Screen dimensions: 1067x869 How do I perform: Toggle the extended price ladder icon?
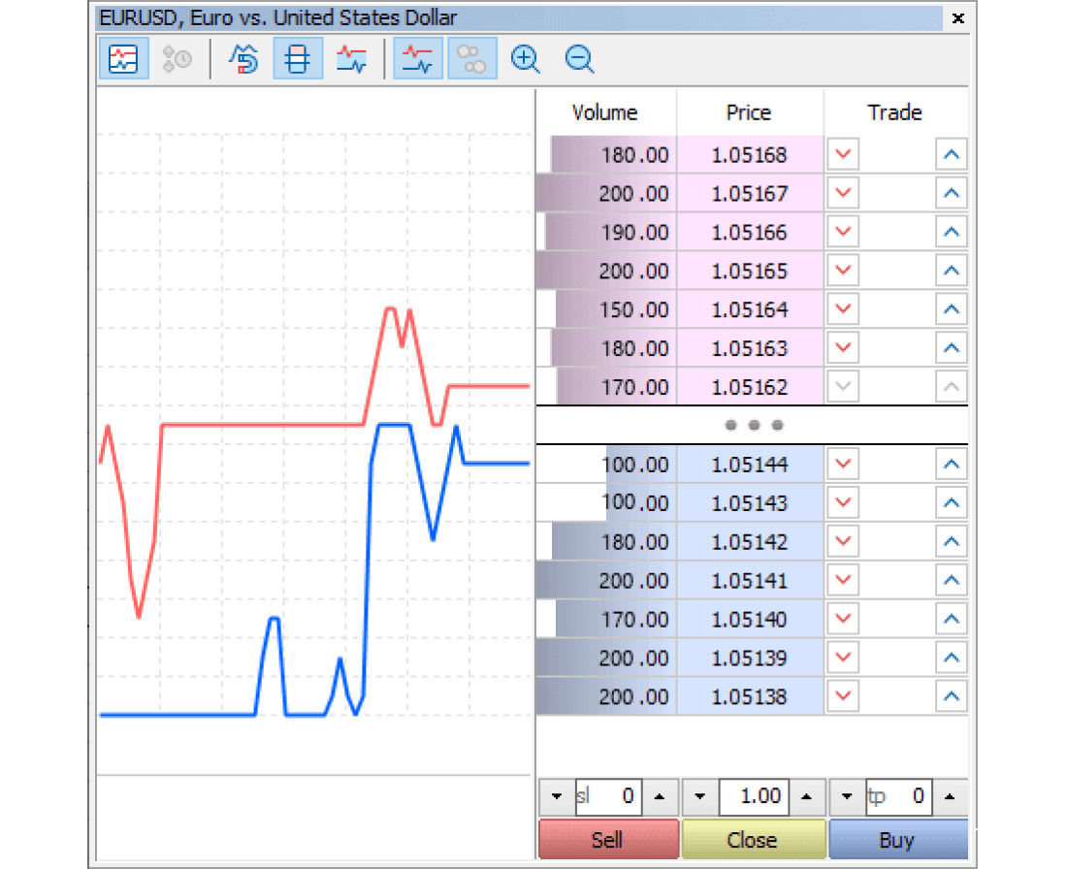click(297, 59)
